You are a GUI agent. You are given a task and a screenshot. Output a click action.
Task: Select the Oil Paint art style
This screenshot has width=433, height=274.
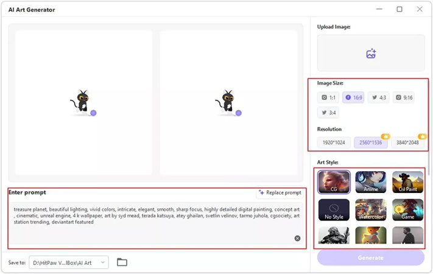click(407, 181)
